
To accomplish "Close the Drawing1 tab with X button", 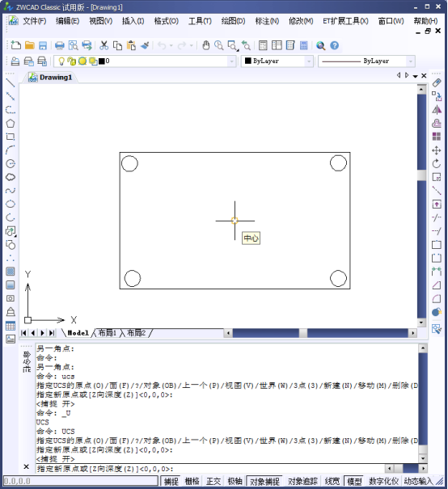I will coord(424,75).
